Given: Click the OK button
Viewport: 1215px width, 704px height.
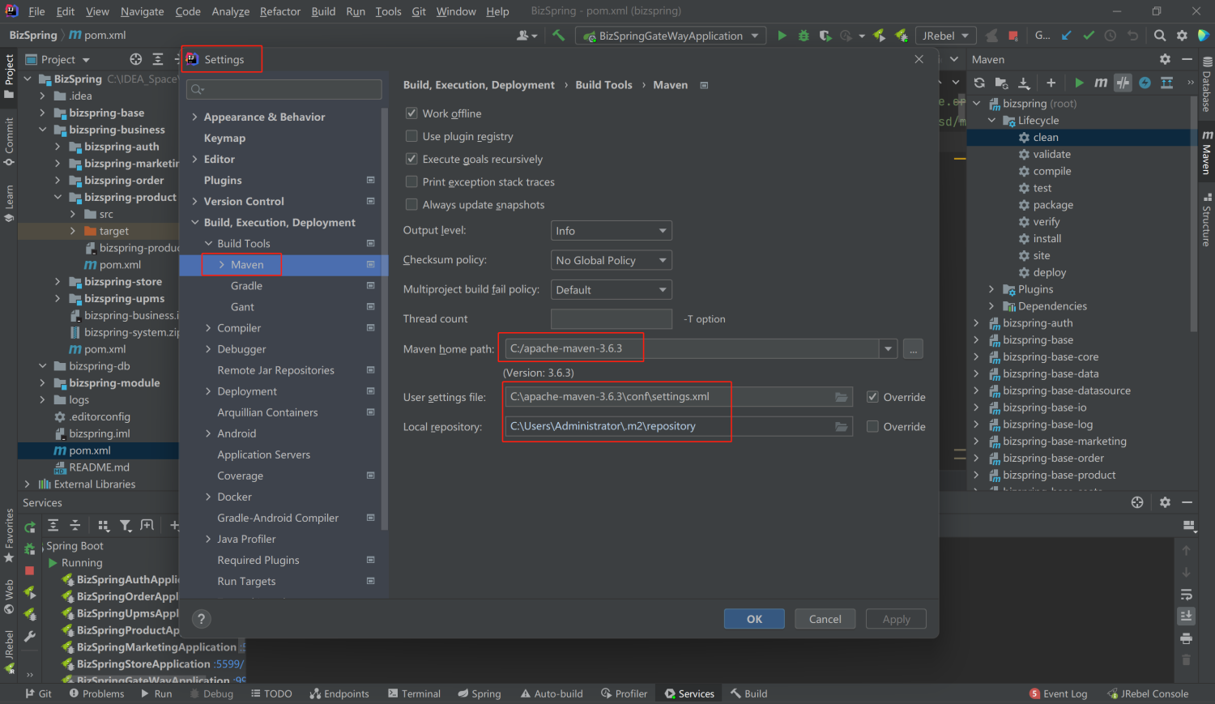Looking at the screenshot, I should click(754, 619).
